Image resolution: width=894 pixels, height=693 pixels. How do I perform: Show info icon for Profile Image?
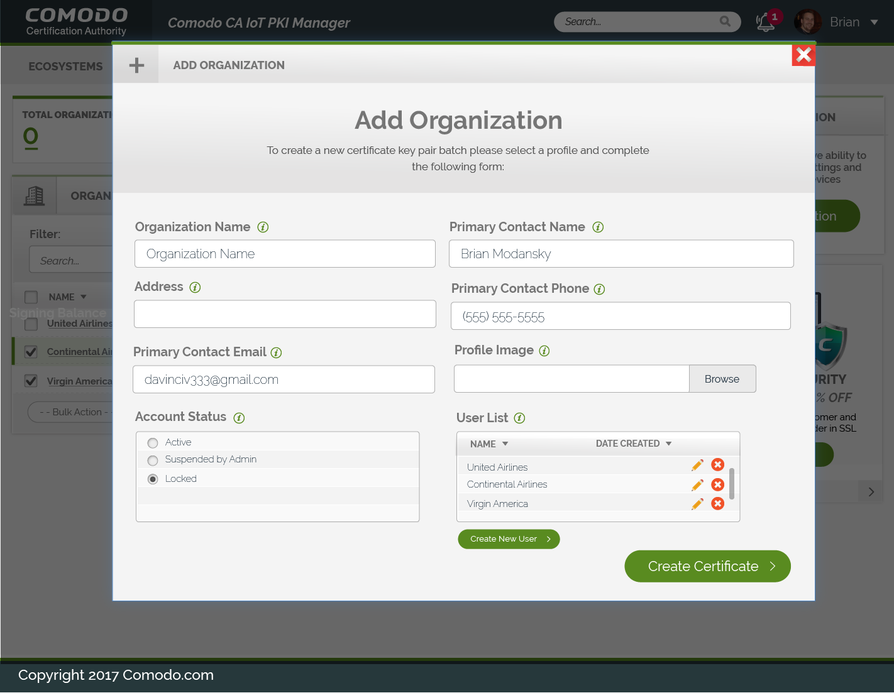[544, 351]
